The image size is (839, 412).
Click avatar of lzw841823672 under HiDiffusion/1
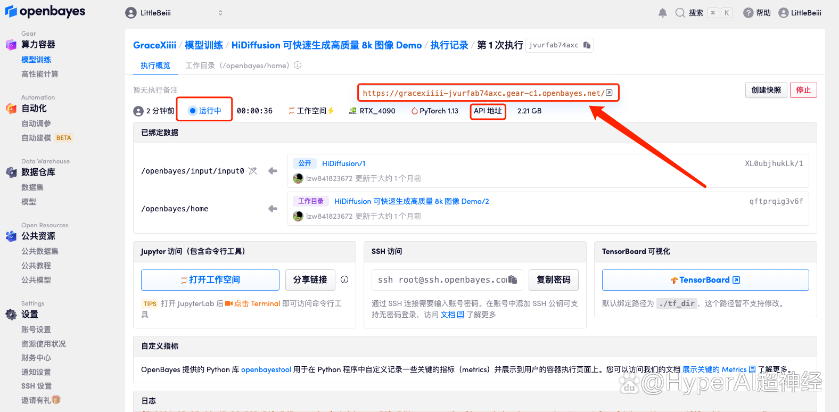click(x=298, y=178)
